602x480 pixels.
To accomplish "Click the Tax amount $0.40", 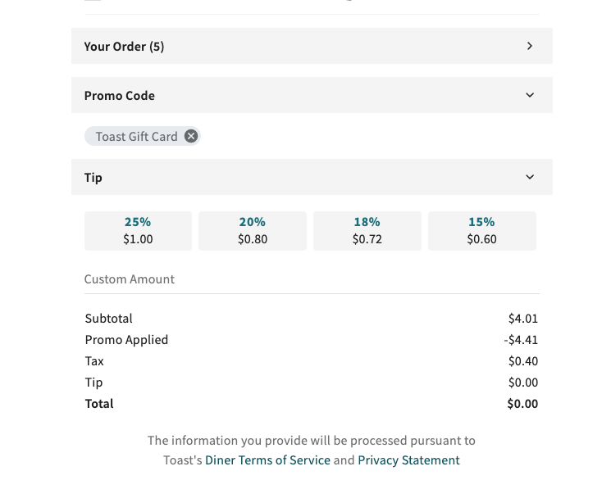I will (522, 361).
